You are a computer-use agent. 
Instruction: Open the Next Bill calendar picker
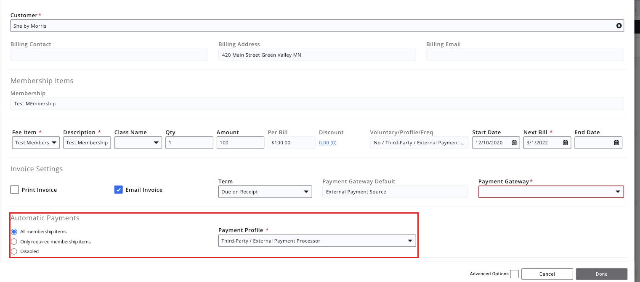click(x=565, y=143)
